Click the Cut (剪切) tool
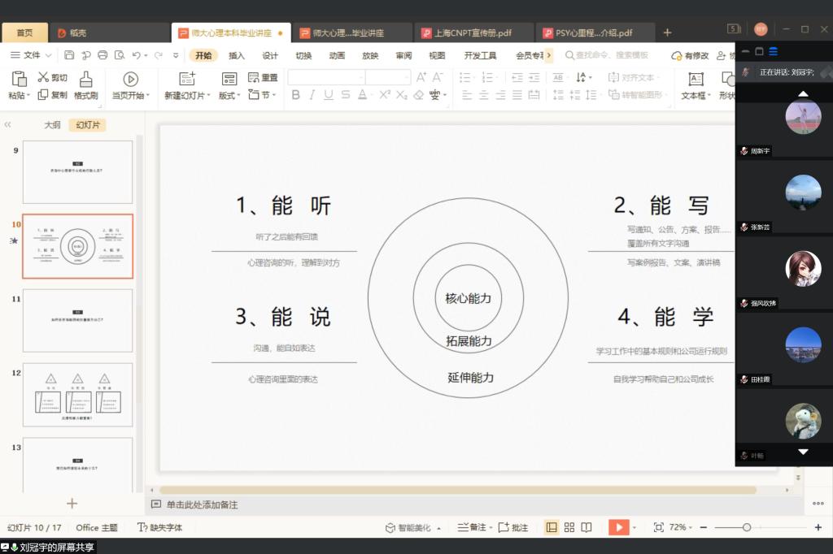833x554 pixels. point(52,77)
